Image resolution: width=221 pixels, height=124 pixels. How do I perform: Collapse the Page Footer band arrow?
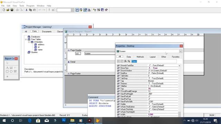point(69,73)
